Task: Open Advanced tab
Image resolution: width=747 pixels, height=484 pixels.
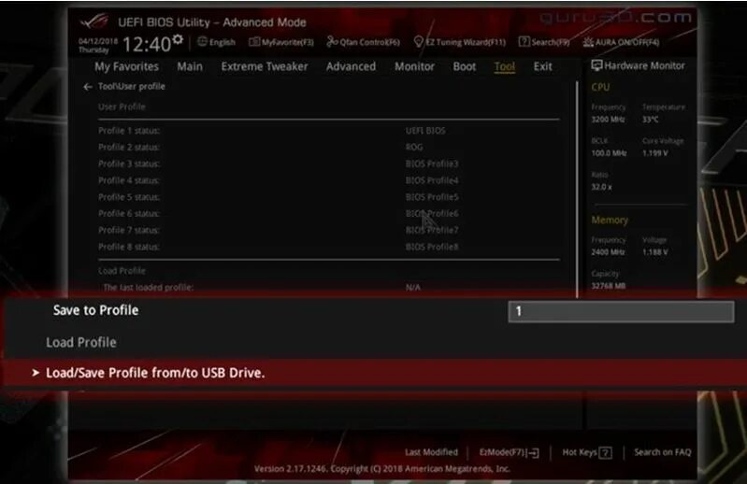Action: coord(352,66)
